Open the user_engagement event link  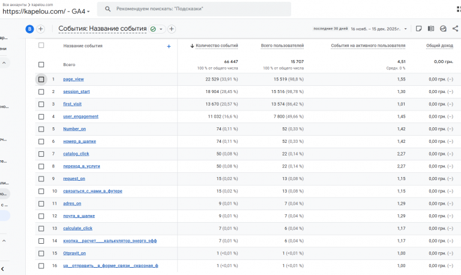tap(80, 116)
